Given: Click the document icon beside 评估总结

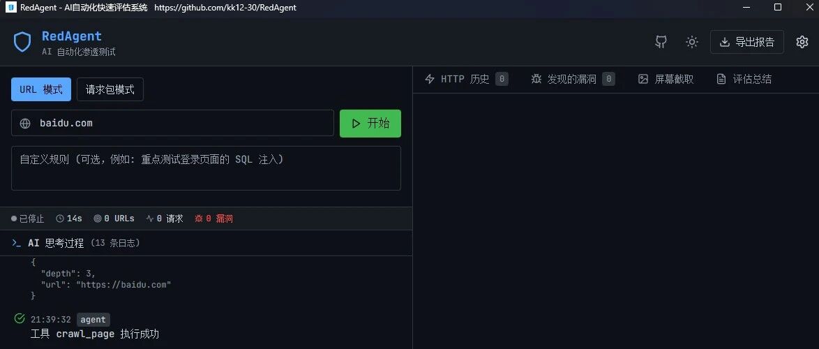Looking at the screenshot, I should 721,79.
